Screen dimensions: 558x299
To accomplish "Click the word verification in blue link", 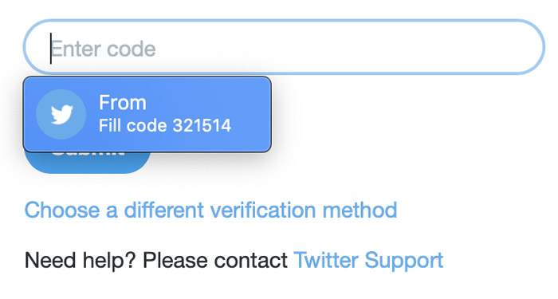I will pos(263,210).
